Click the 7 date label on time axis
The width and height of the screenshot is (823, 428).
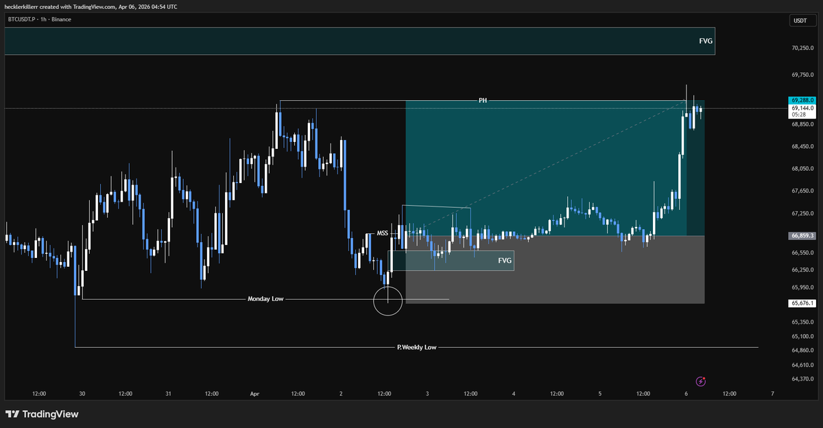point(772,394)
